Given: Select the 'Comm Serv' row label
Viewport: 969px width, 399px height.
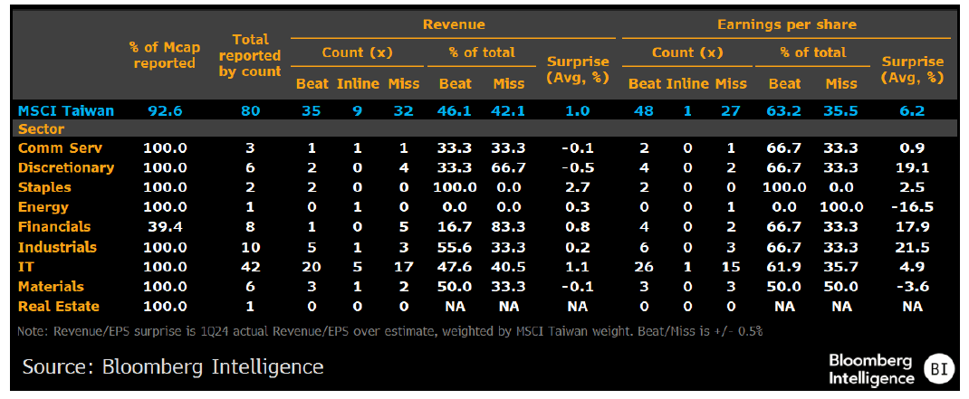Looking at the screenshot, I should pos(60,148).
